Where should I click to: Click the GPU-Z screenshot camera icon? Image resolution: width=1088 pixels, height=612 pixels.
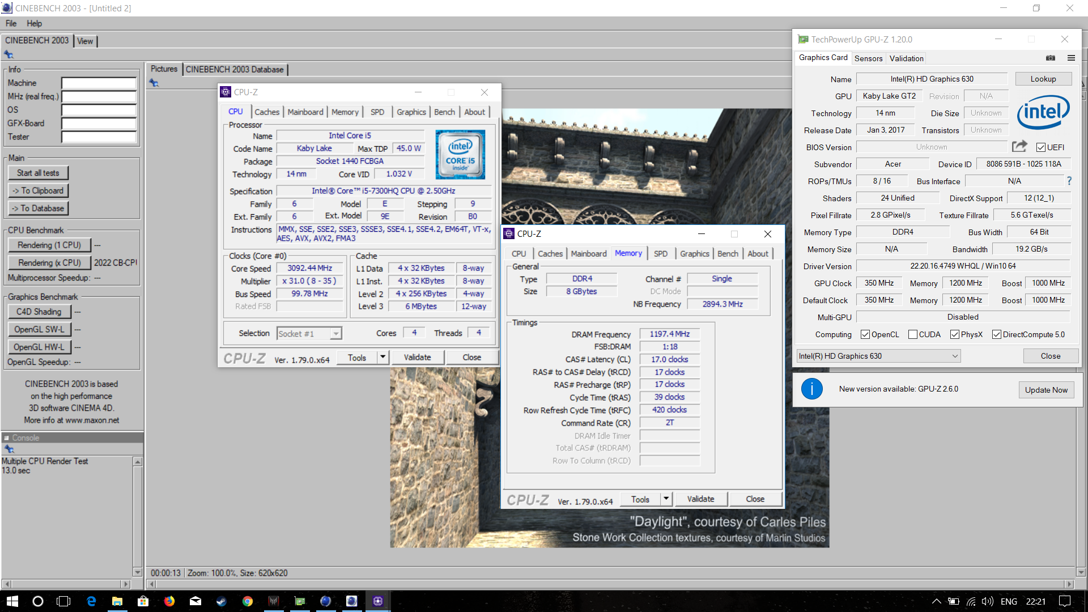(x=1051, y=58)
